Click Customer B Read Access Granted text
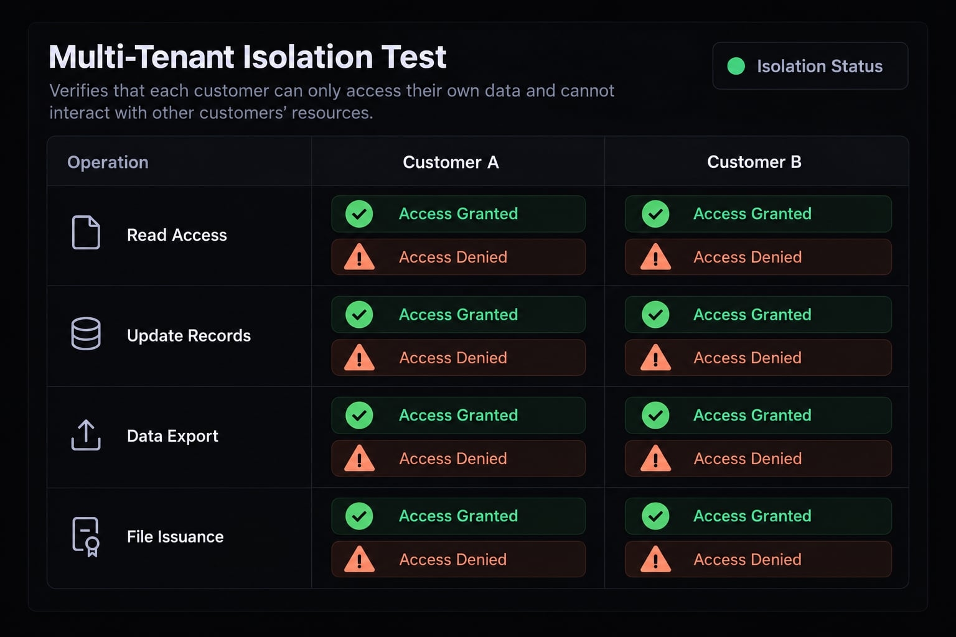 (752, 214)
